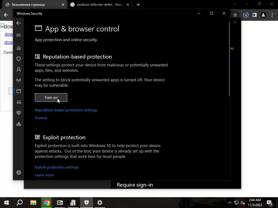Minimize the Windows Security window
The height and width of the screenshot is (208, 278).
[x=199, y=14]
